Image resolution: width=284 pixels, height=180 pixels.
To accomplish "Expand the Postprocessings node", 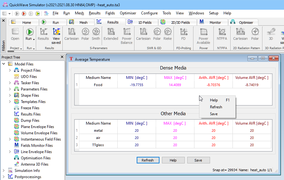I will (4, 177).
